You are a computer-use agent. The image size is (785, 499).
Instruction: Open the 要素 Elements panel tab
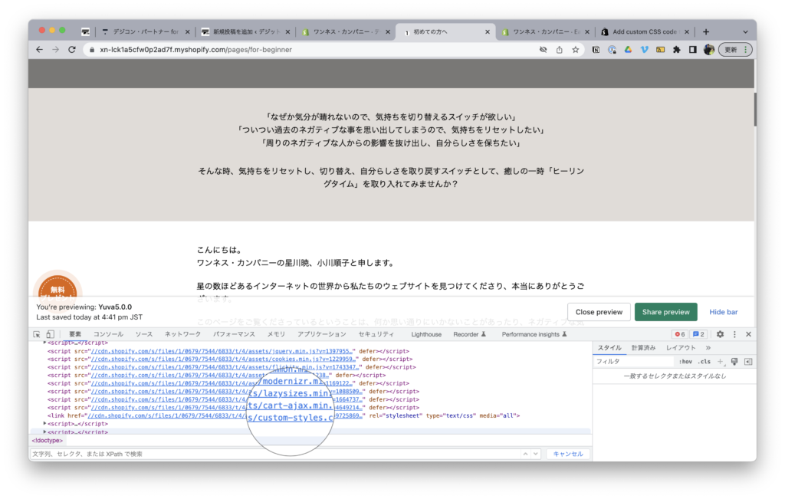coord(75,334)
